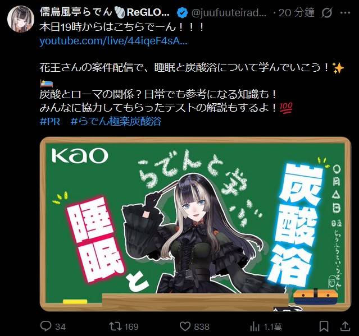Image resolution: width=359 pixels, height=336 pixels.
Task: Open the #らでん極楽炭酸浴 hashtag
Action: [116, 121]
